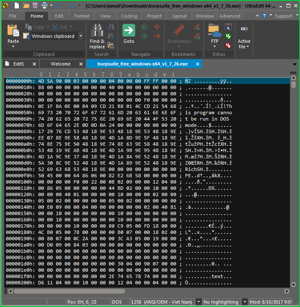
Task: Jump to next bookmark icon
Action: pos(197,36)
